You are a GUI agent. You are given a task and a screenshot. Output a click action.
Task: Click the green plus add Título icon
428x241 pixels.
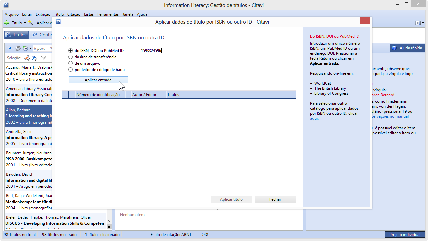point(7,23)
